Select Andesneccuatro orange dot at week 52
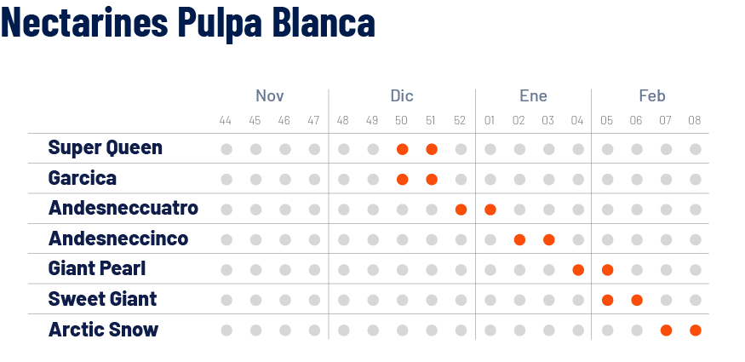This screenshot has width=745, height=362. pyautogui.click(x=461, y=210)
